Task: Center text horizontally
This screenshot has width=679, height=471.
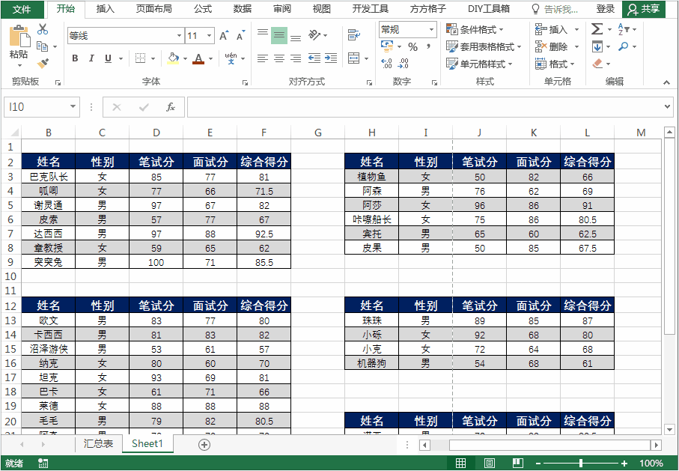Action: [x=279, y=58]
